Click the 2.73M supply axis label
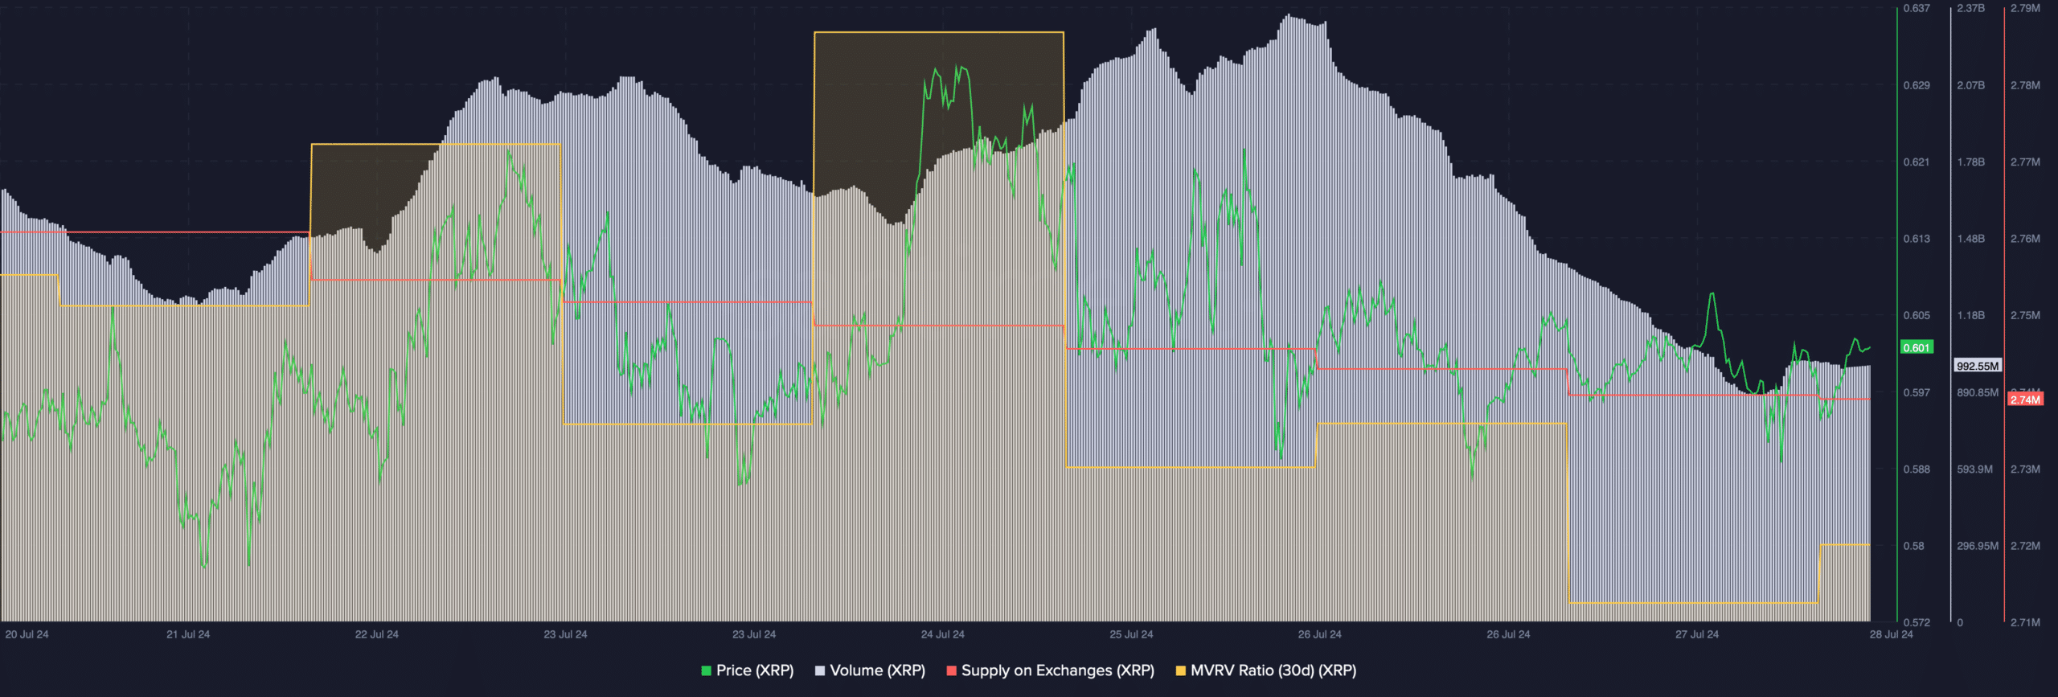Screen dimensions: 2058x697 (x=2025, y=469)
